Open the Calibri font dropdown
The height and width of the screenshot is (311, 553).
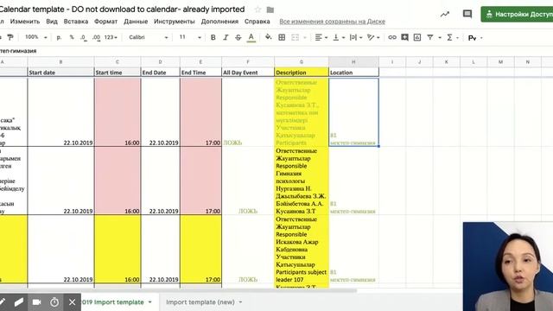[x=148, y=37]
